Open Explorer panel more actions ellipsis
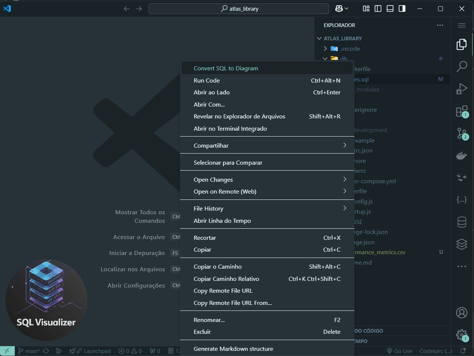This screenshot has height=356, width=474. click(440, 25)
